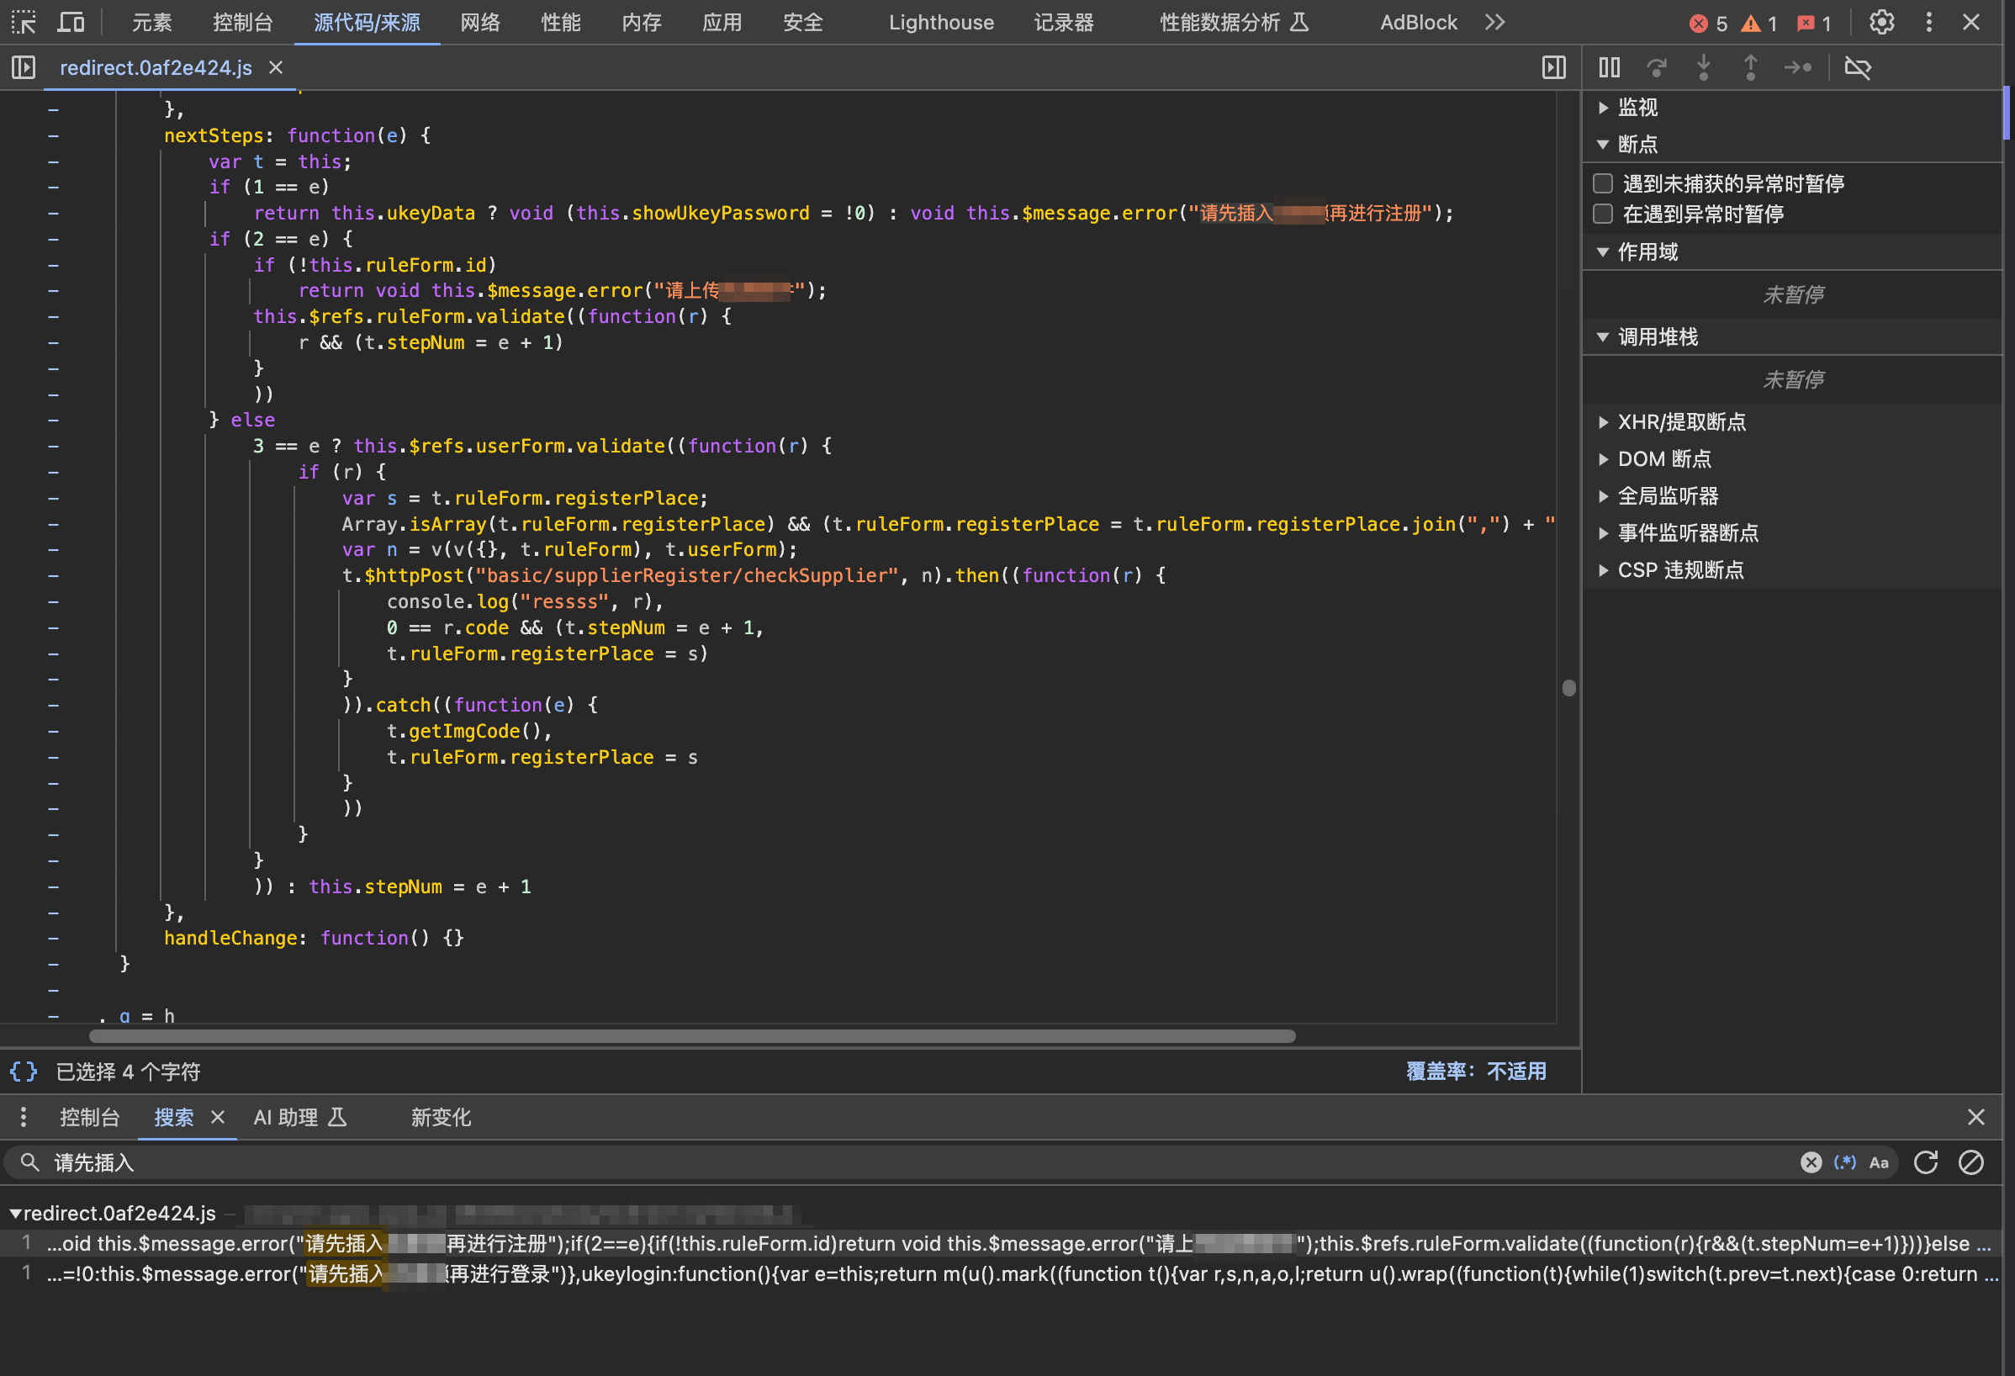
Task: Open the DevTools three-dot customize menu
Action: point(1929,23)
